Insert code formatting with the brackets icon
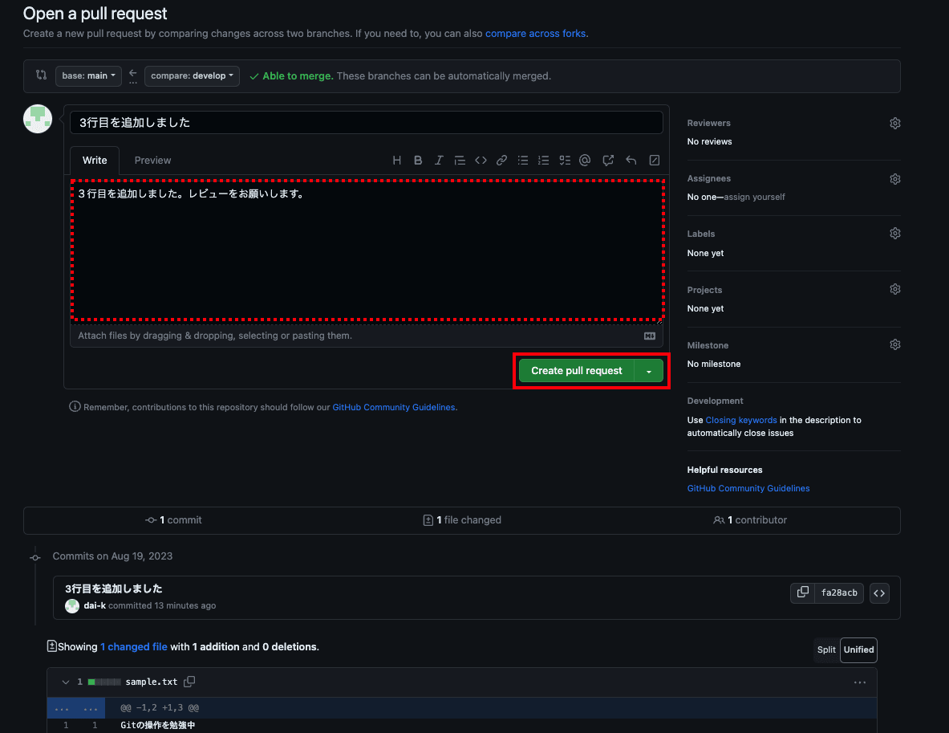 click(x=481, y=160)
